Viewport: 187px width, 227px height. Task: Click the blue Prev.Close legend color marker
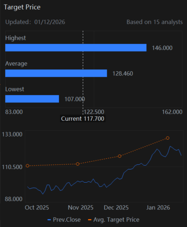49,220
